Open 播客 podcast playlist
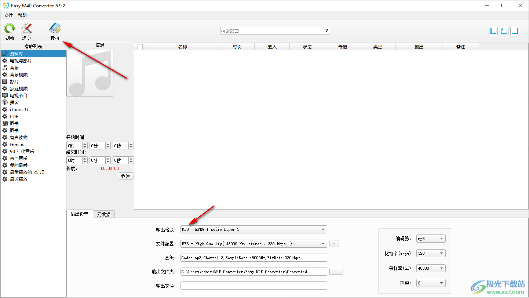Image resolution: width=529 pixels, height=298 pixels. tap(33, 102)
